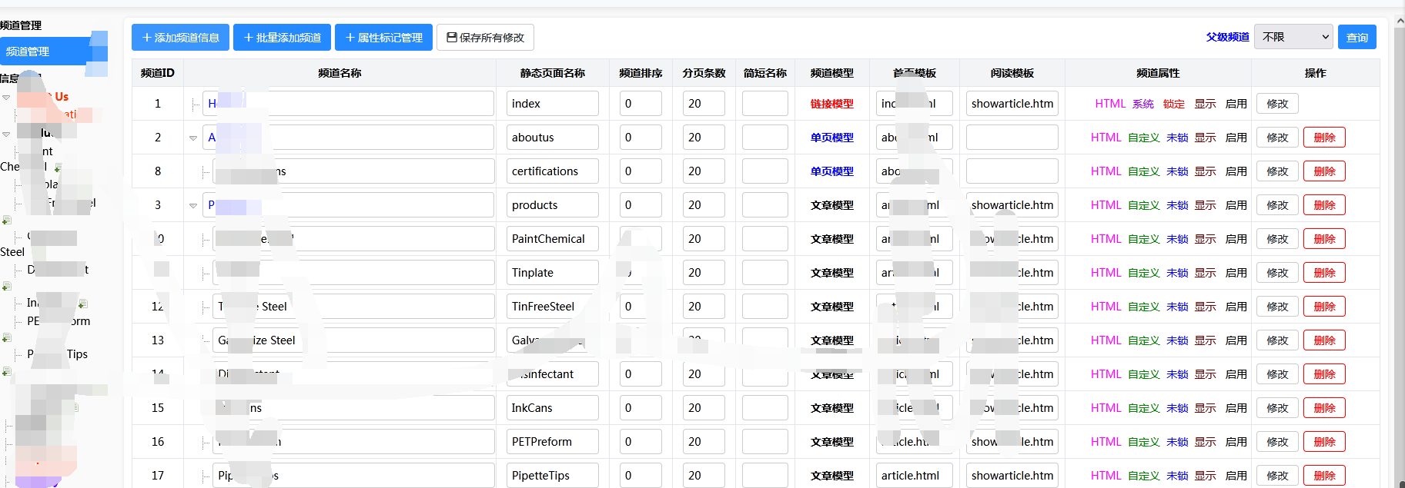Viewport: 1405px width, 488px height.
Task: Toggle 显示 in the aboutus row
Action: tap(1205, 138)
